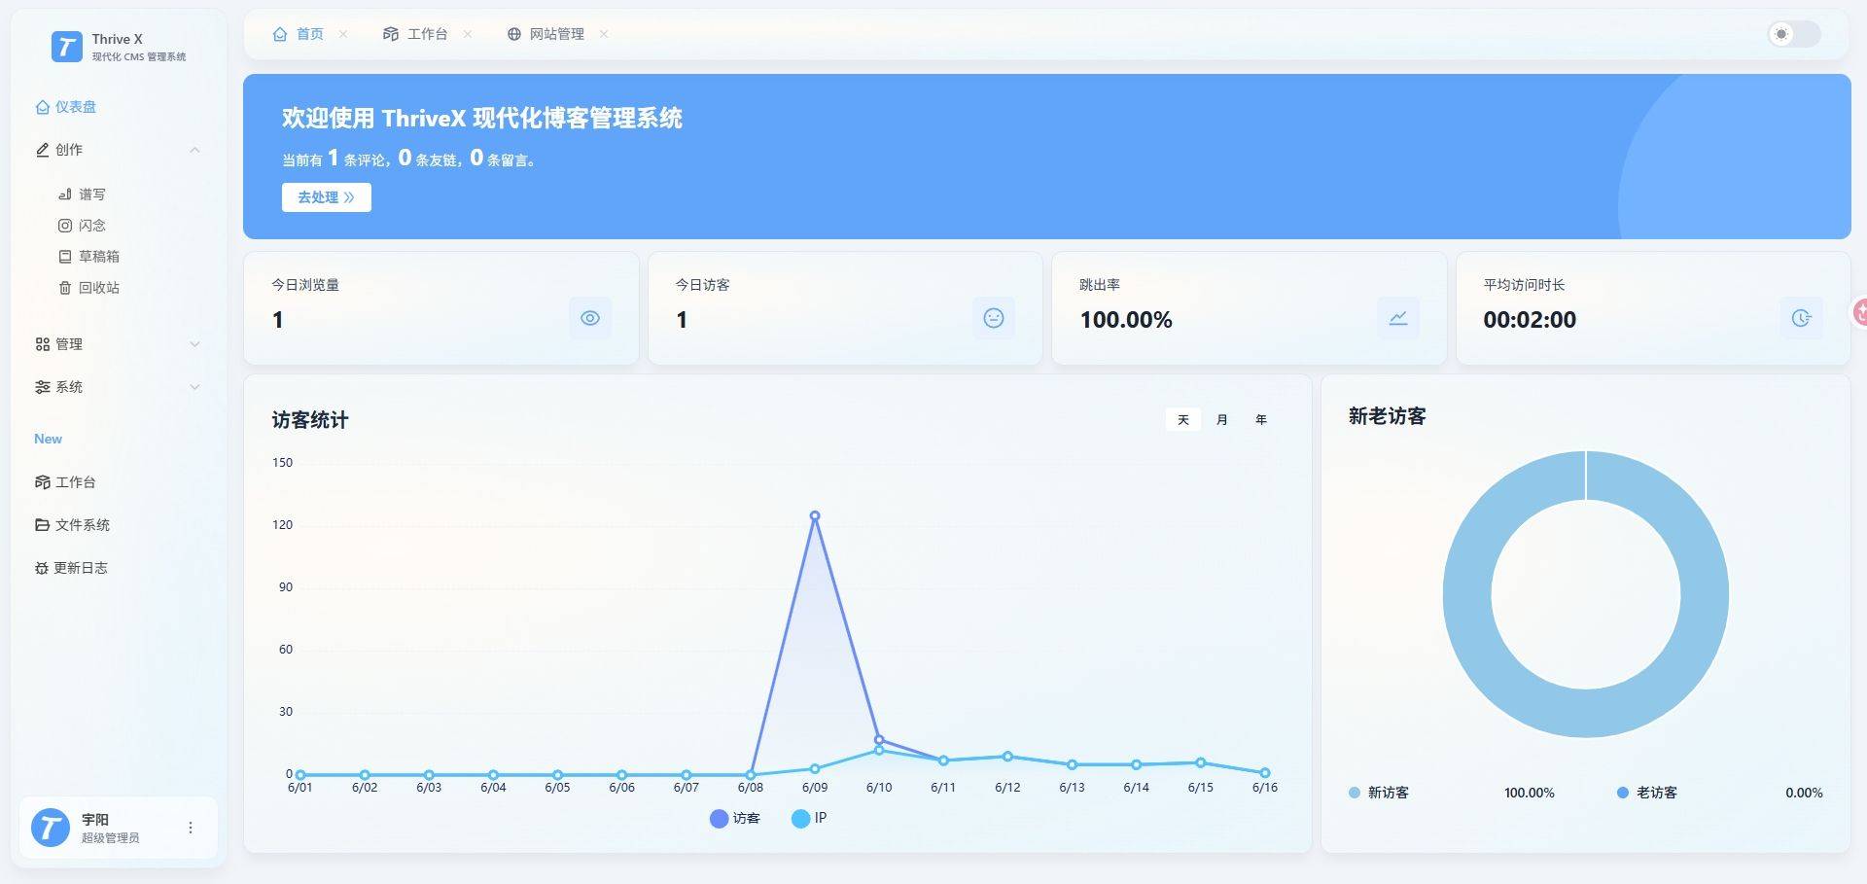Click the 创作 pencil icon
The width and height of the screenshot is (1867, 884).
click(x=42, y=150)
